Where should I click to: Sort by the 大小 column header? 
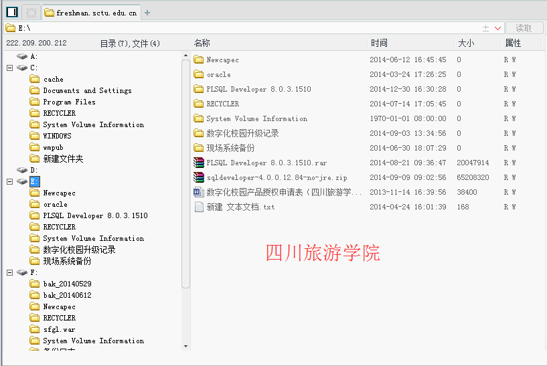(466, 43)
